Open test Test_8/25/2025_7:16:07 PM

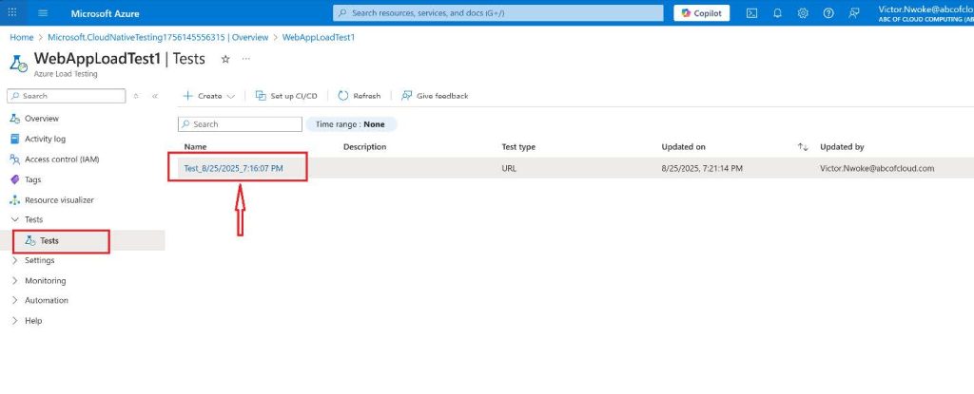coord(234,168)
